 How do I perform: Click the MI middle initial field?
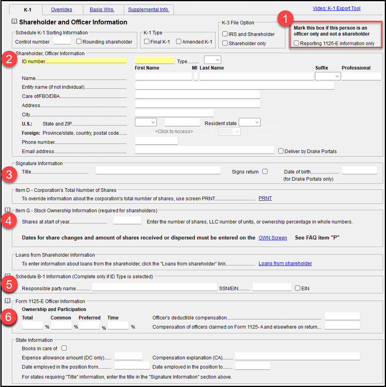click(x=196, y=76)
